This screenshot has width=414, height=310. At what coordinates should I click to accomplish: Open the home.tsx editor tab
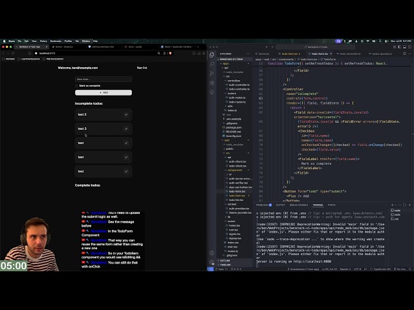264,54
